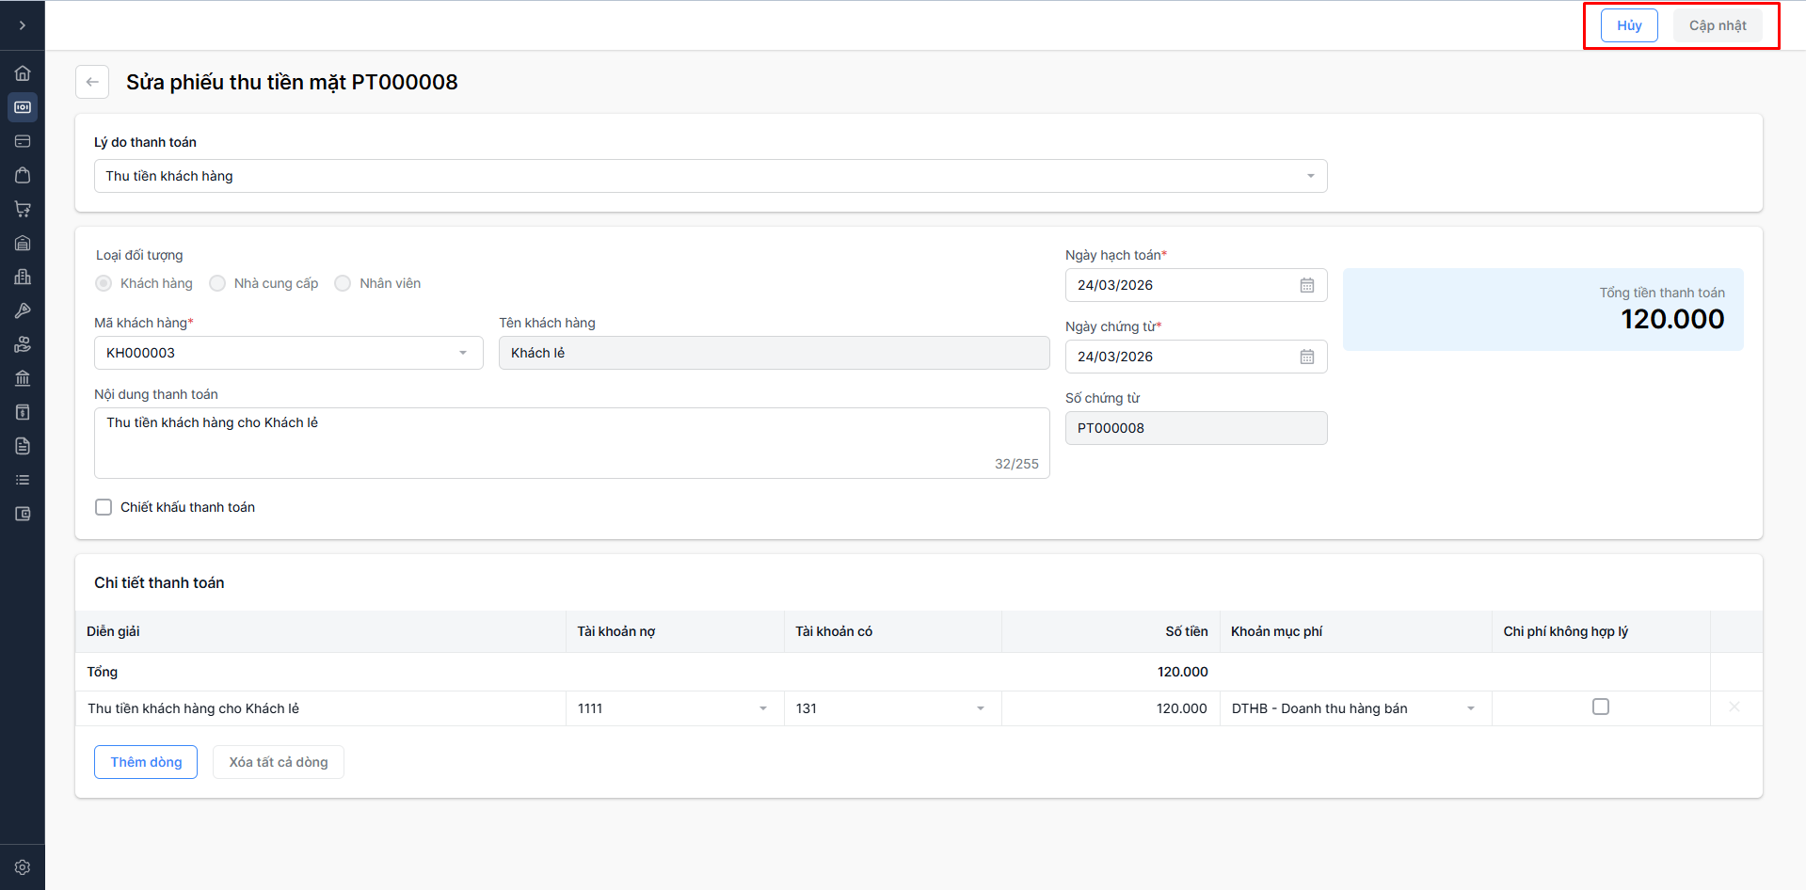This screenshot has height=890, width=1806.
Task: Open settings gear at sidebar bottom
Action: click(x=23, y=867)
